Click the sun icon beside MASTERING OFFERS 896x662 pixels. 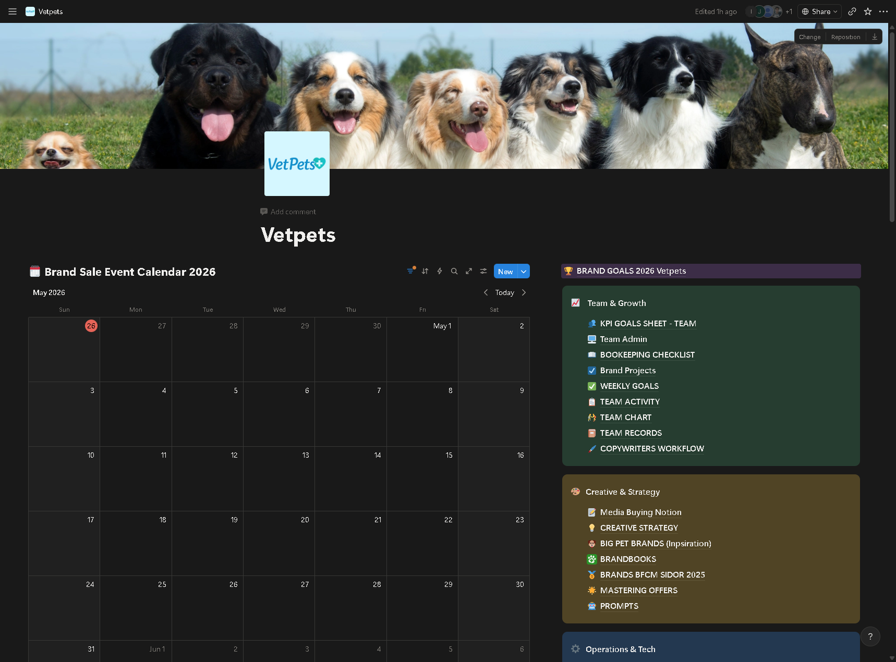point(592,591)
